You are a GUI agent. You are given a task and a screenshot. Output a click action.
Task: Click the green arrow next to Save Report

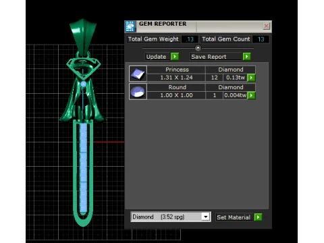click(x=246, y=56)
